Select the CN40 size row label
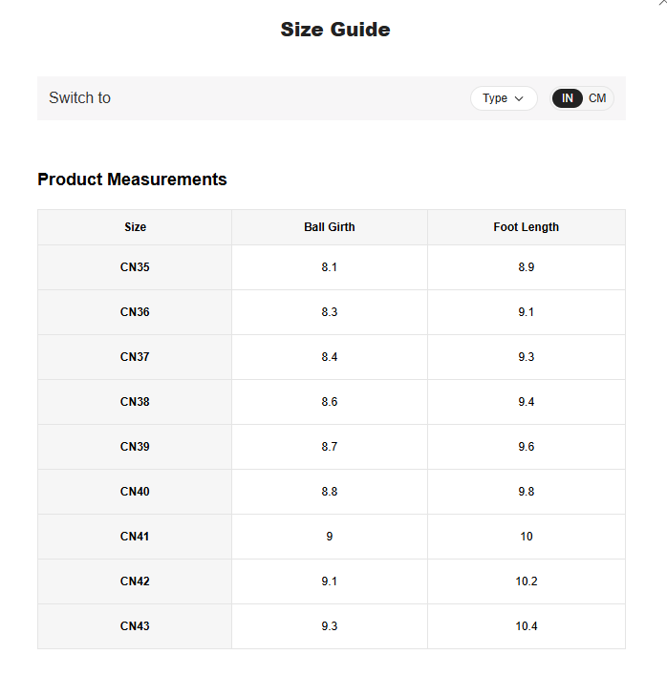Screen dimensions: 667x676 (135, 492)
